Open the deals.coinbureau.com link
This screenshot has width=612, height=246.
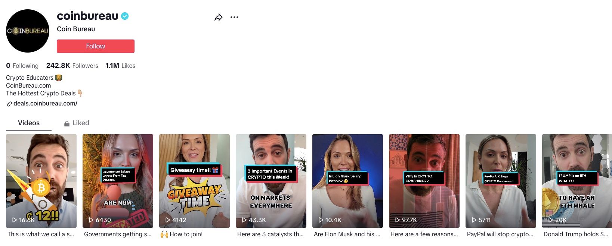(x=45, y=104)
